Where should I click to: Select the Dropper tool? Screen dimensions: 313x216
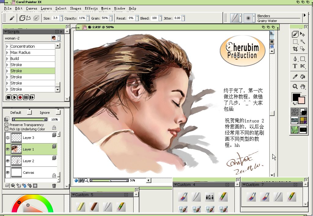click(x=295, y=76)
